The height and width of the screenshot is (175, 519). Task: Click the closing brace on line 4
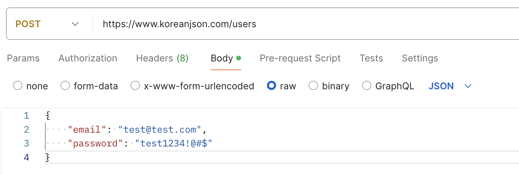[48, 157]
